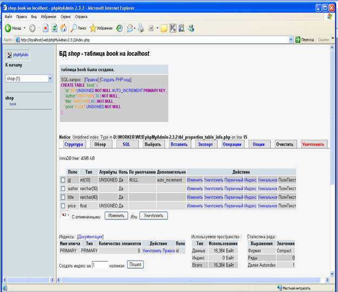Tick the checkbox for the id field
The height and width of the screenshot is (292, 338).
point(63,180)
